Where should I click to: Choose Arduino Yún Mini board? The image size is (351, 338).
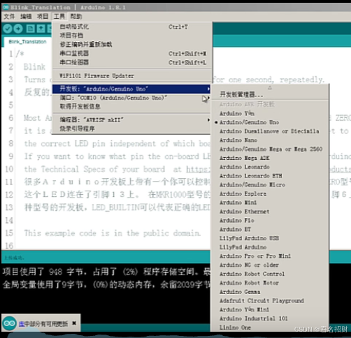click(x=270, y=309)
